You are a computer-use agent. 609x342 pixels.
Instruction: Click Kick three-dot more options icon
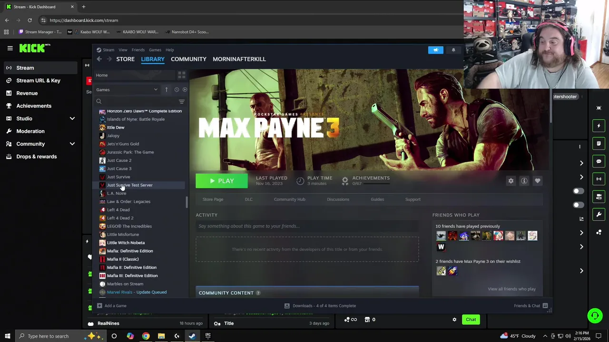click(580, 146)
